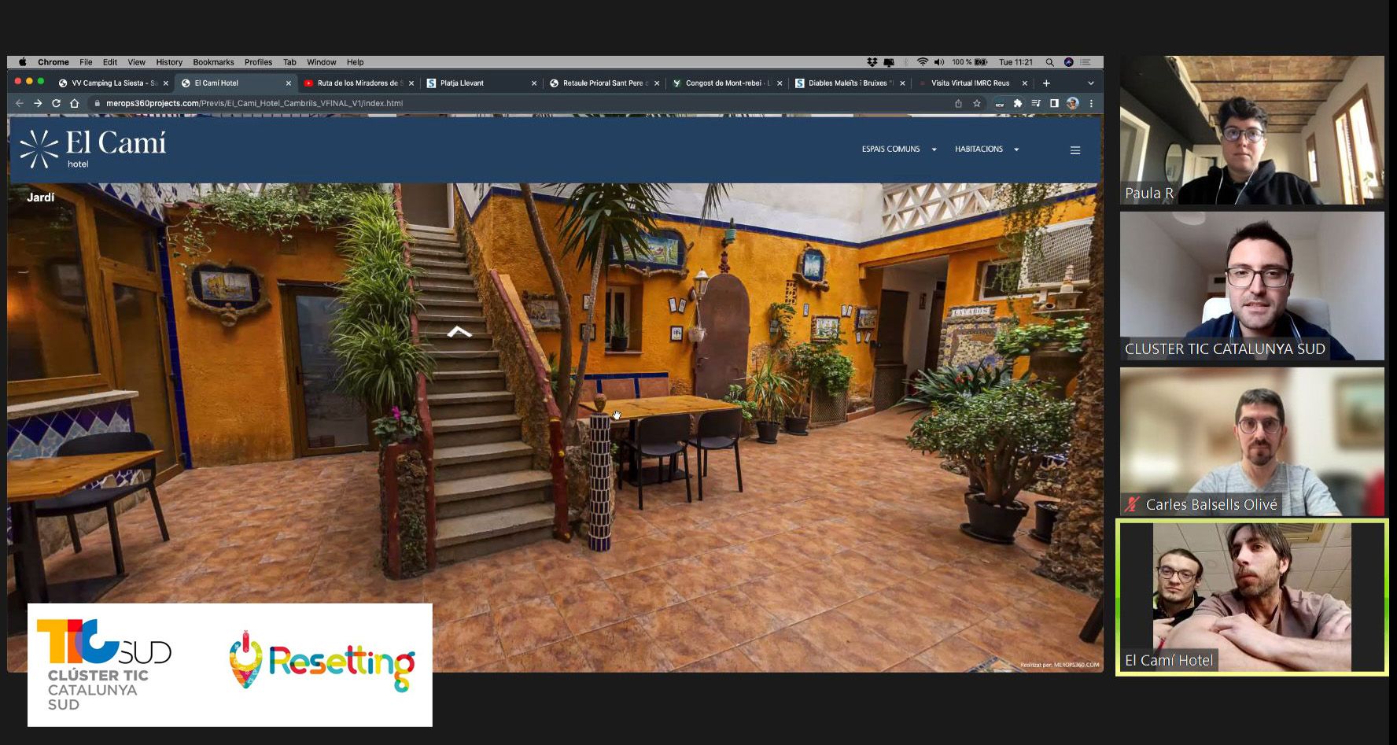The width and height of the screenshot is (1397, 745).
Task: Reload the current page
Action: (x=56, y=103)
